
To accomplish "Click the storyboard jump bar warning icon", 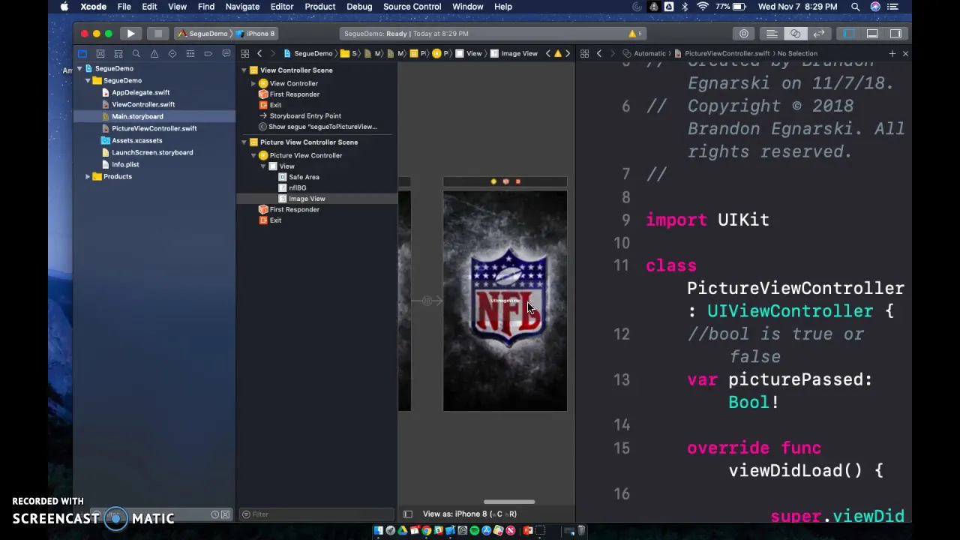I will (x=557, y=53).
